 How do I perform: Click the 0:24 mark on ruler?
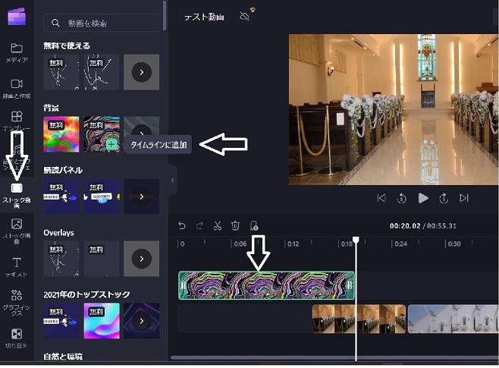pyautogui.click(x=400, y=244)
